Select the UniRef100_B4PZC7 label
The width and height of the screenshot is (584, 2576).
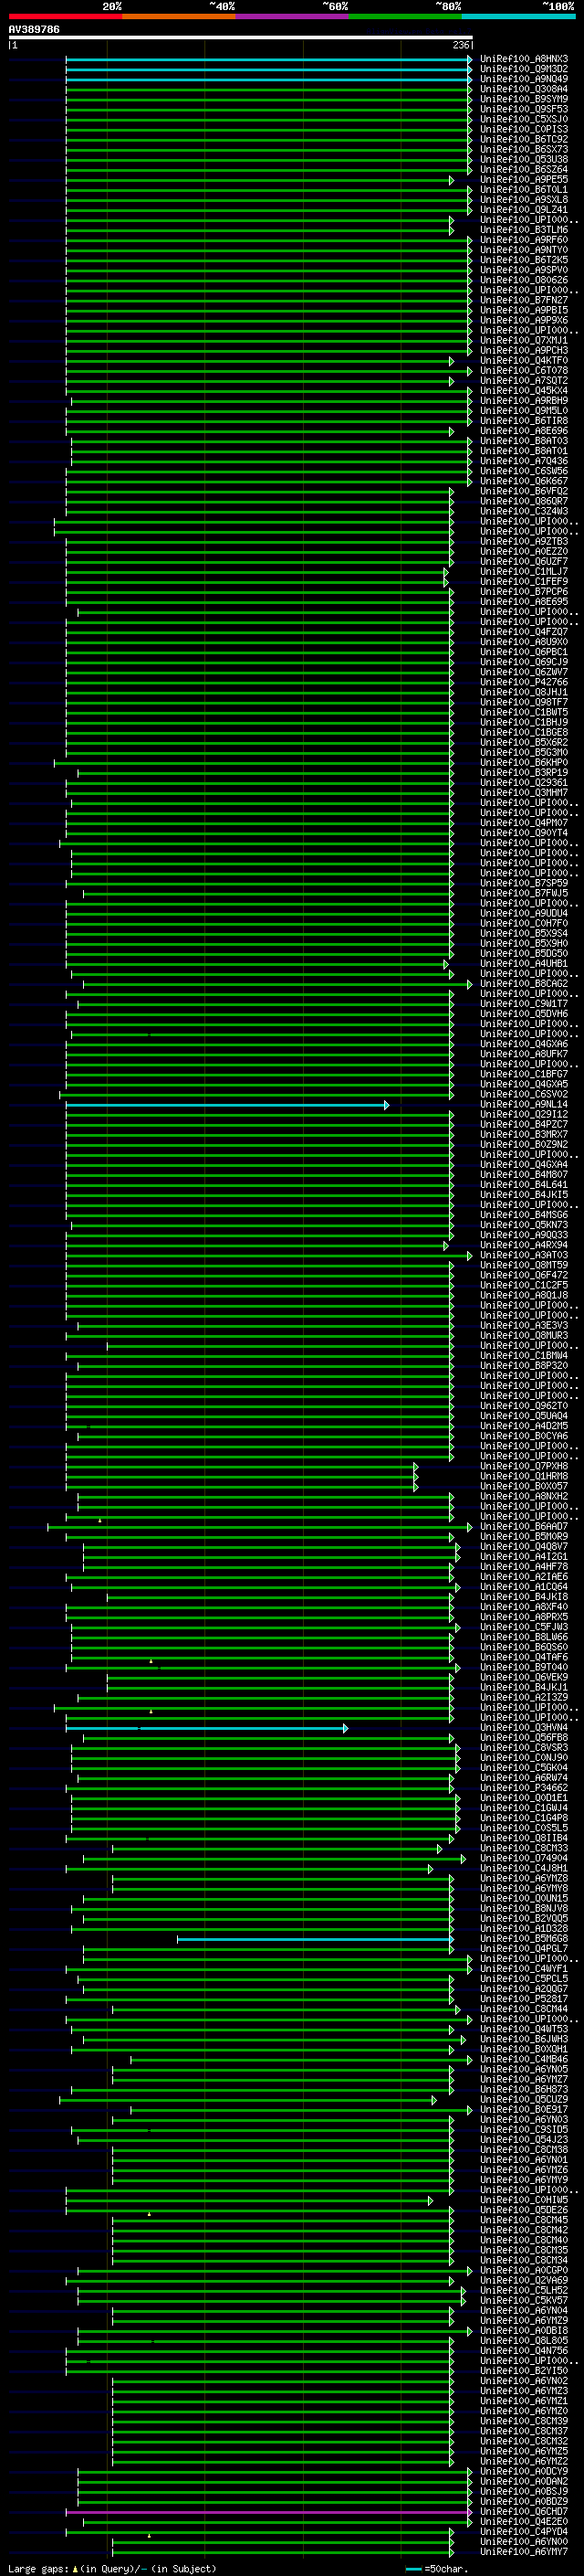point(523,1125)
